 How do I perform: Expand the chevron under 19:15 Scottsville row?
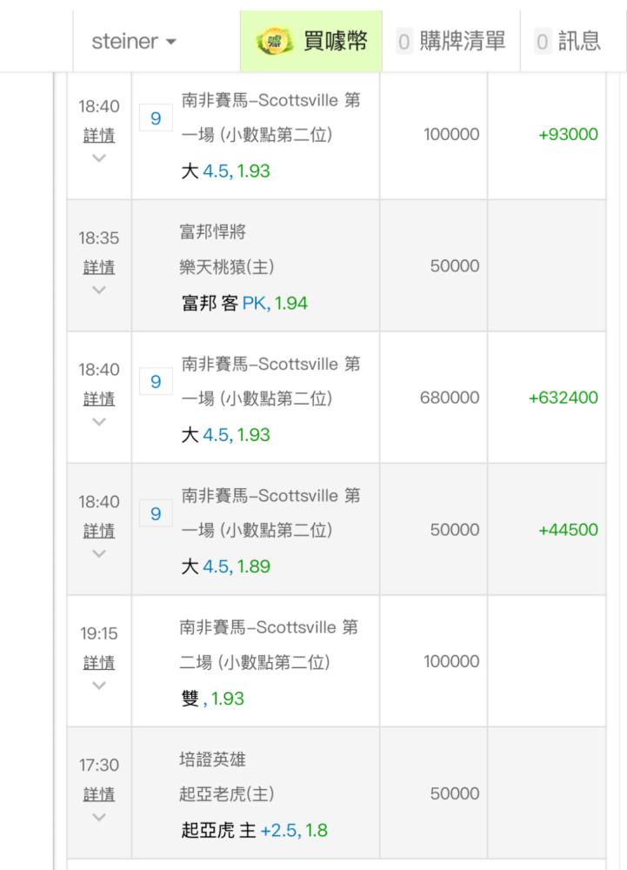click(x=98, y=686)
